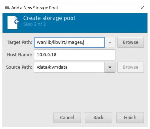Close the Add a New Storage Pool dialog
This screenshot has width=150, height=129.
coord(142,8)
